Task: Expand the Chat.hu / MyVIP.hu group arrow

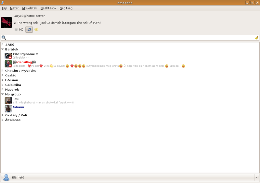Action: [2, 71]
